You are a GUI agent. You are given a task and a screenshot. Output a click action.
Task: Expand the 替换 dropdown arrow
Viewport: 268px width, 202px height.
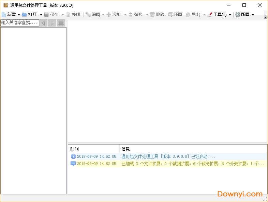pos(147,15)
